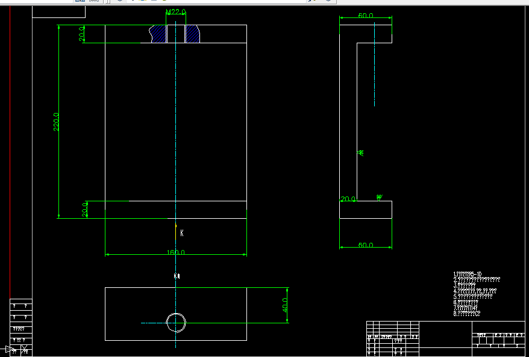Select surface roughness symbol on side view web
Image resolution: width=529 pixels, height=357 pixels.
[361, 153]
